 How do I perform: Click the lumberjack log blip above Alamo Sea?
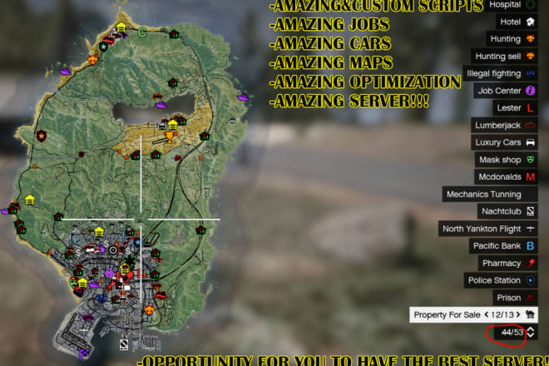pyautogui.click(x=158, y=96)
